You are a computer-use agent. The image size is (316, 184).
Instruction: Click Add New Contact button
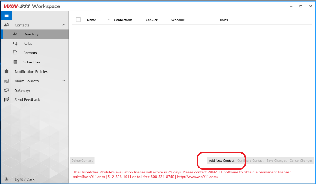pos(221,161)
